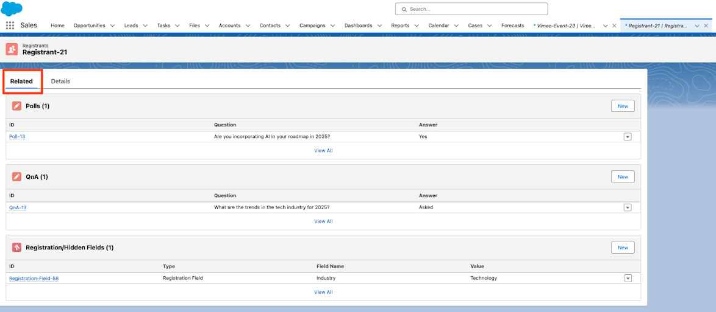
Task: Show row actions for Poll-13
Action: 628,137
